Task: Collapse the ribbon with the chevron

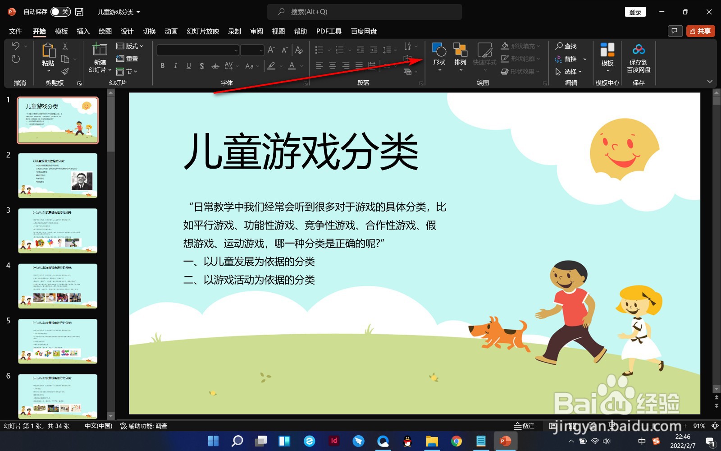Action: coord(710,82)
